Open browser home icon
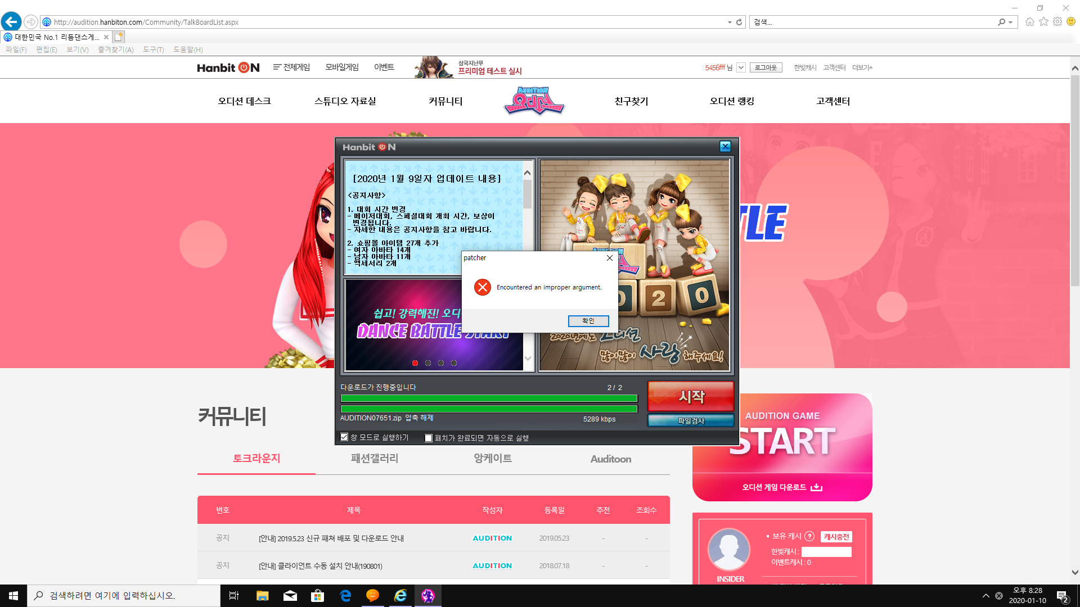The image size is (1080, 607). pos(1029,21)
